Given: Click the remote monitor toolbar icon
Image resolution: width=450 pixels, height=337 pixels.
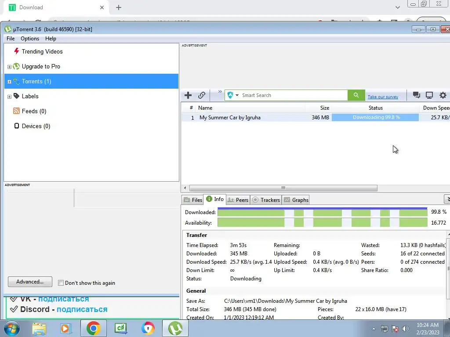Looking at the screenshot, I should pos(429,95).
